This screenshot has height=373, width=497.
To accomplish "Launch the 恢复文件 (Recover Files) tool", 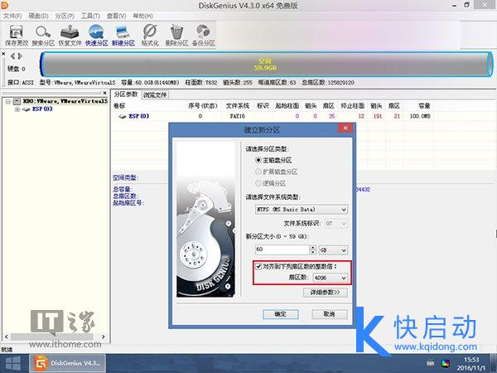I will [x=70, y=35].
